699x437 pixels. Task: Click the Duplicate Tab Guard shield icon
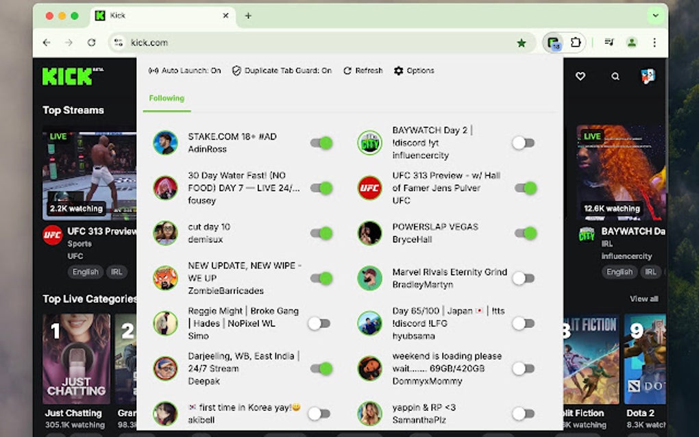[x=236, y=71]
